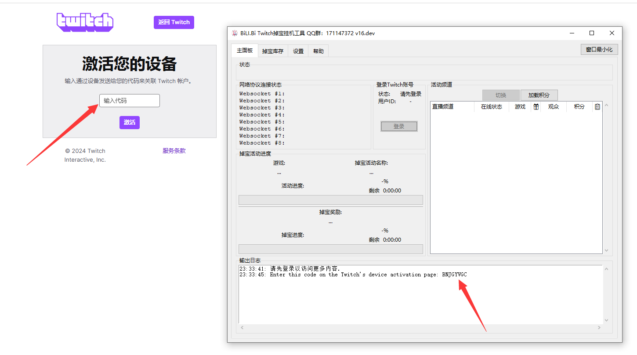Click the up scroll arrow of the channel list
The height and width of the screenshot is (355, 637).
click(607, 105)
